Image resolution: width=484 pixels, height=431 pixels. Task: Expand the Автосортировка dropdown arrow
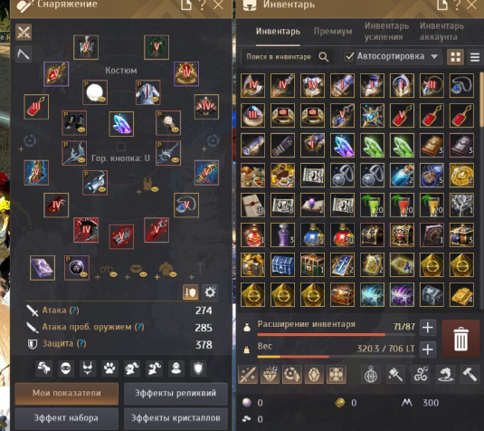click(434, 56)
